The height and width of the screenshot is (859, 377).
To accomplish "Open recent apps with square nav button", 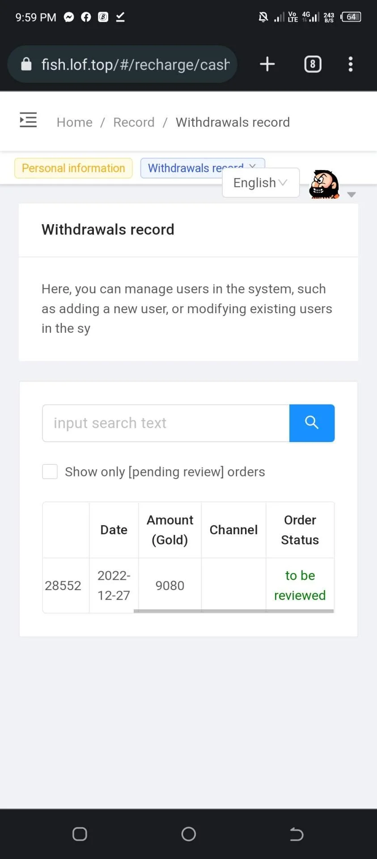I will (x=80, y=834).
